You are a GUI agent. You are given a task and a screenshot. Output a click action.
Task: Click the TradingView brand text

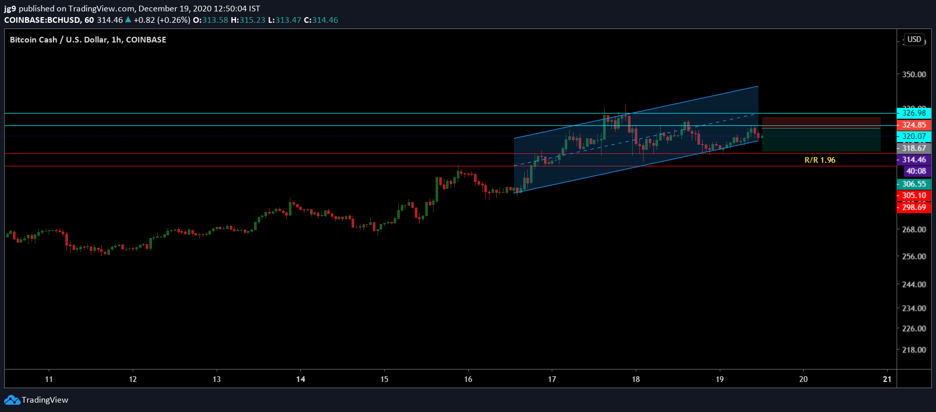pos(45,400)
